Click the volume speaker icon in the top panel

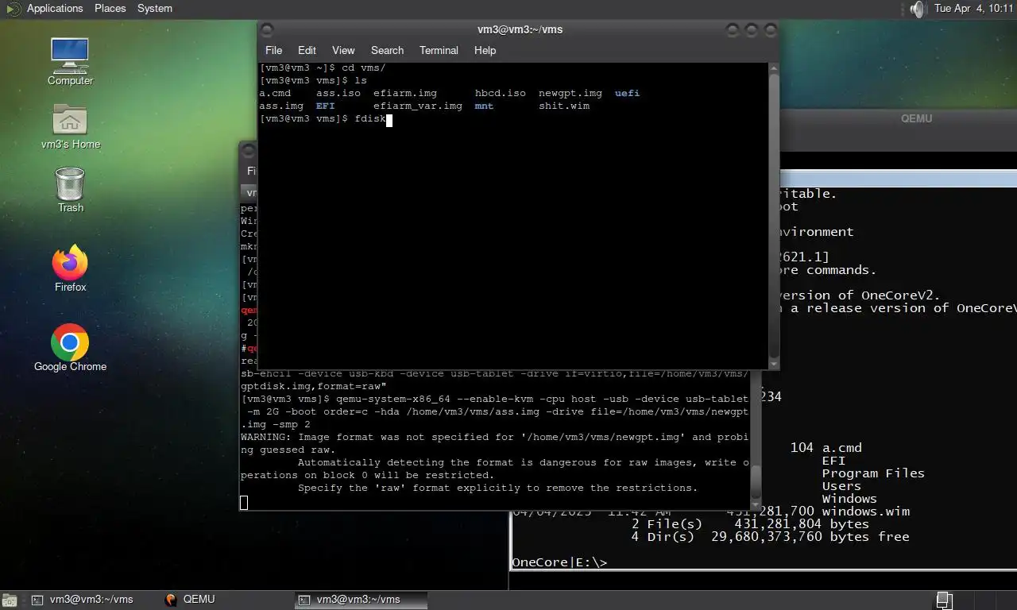[918, 9]
